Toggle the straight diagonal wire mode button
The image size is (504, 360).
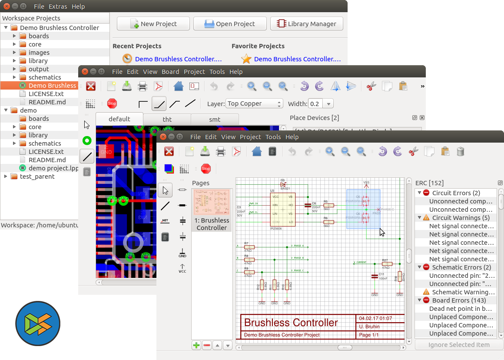tap(190, 103)
